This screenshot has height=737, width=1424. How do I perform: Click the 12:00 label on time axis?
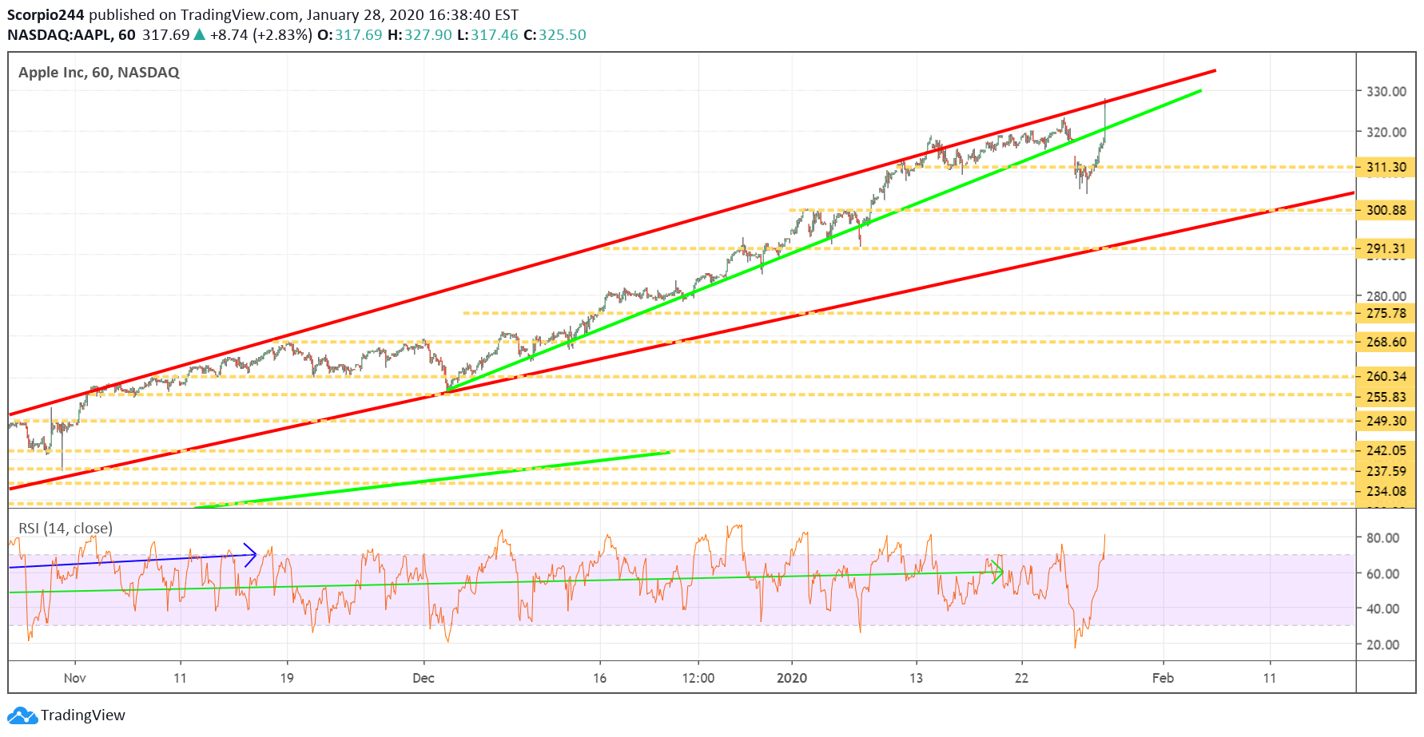point(698,679)
